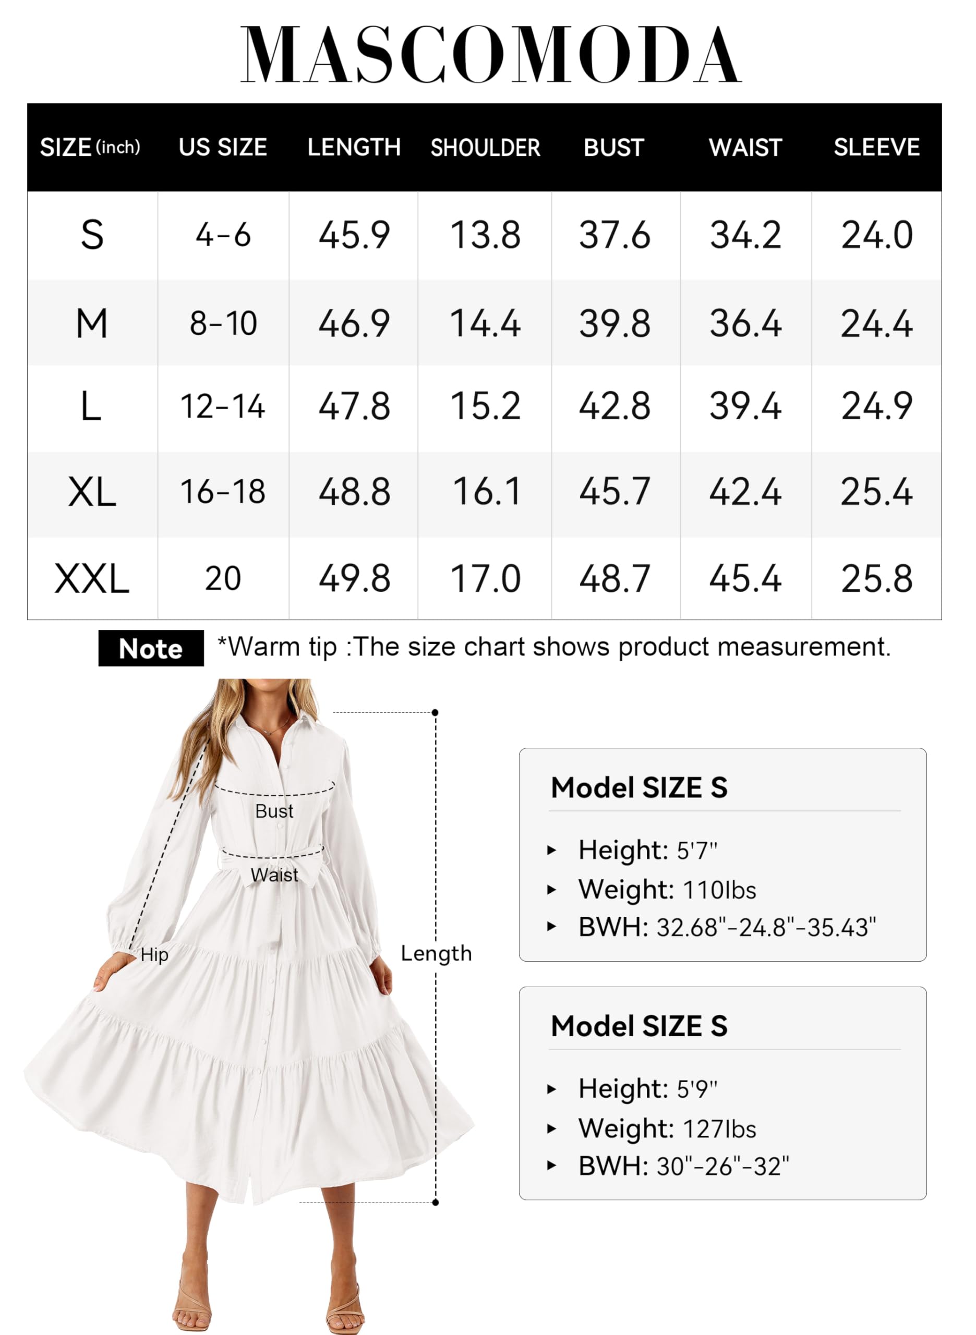Click the model photo in white dress
The image size is (976, 1335).
tap(248, 1004)
